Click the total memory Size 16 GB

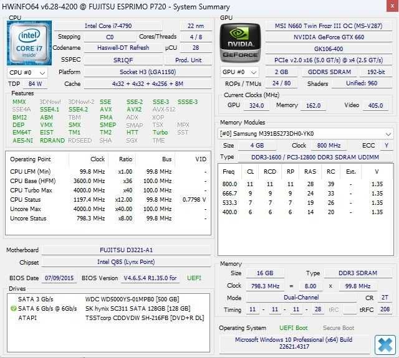tap(265, 273)
